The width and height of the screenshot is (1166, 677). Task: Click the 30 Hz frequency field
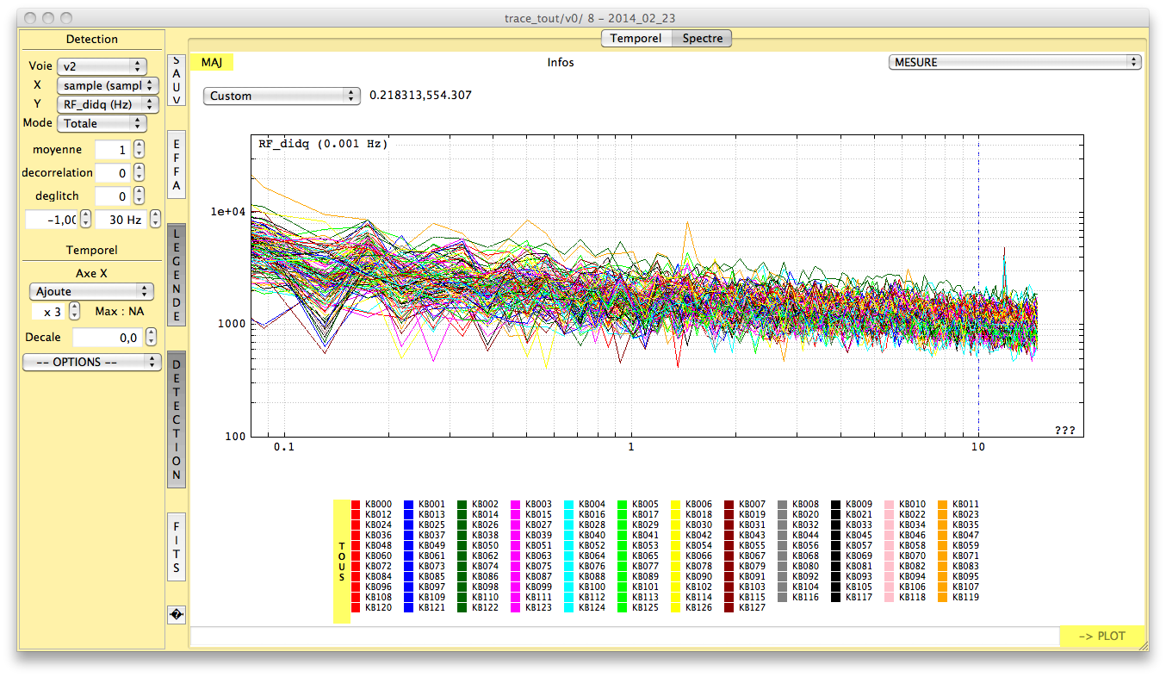pyautogui.click(x=121, y=220)
